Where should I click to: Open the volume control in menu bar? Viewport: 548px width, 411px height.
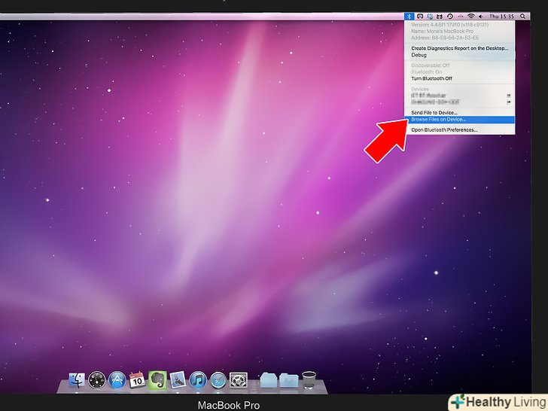click(482, 16)
